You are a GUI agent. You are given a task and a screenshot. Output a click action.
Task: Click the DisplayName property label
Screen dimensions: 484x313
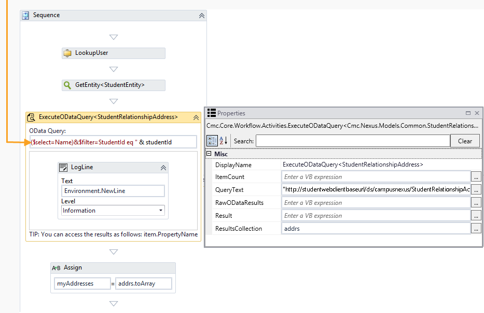233,165
